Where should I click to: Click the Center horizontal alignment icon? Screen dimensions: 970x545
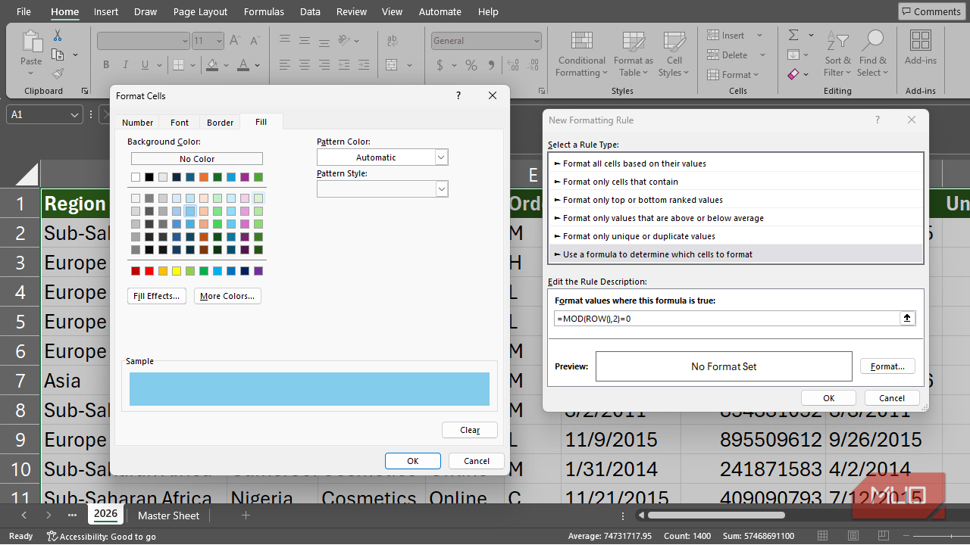click(305, 65)
